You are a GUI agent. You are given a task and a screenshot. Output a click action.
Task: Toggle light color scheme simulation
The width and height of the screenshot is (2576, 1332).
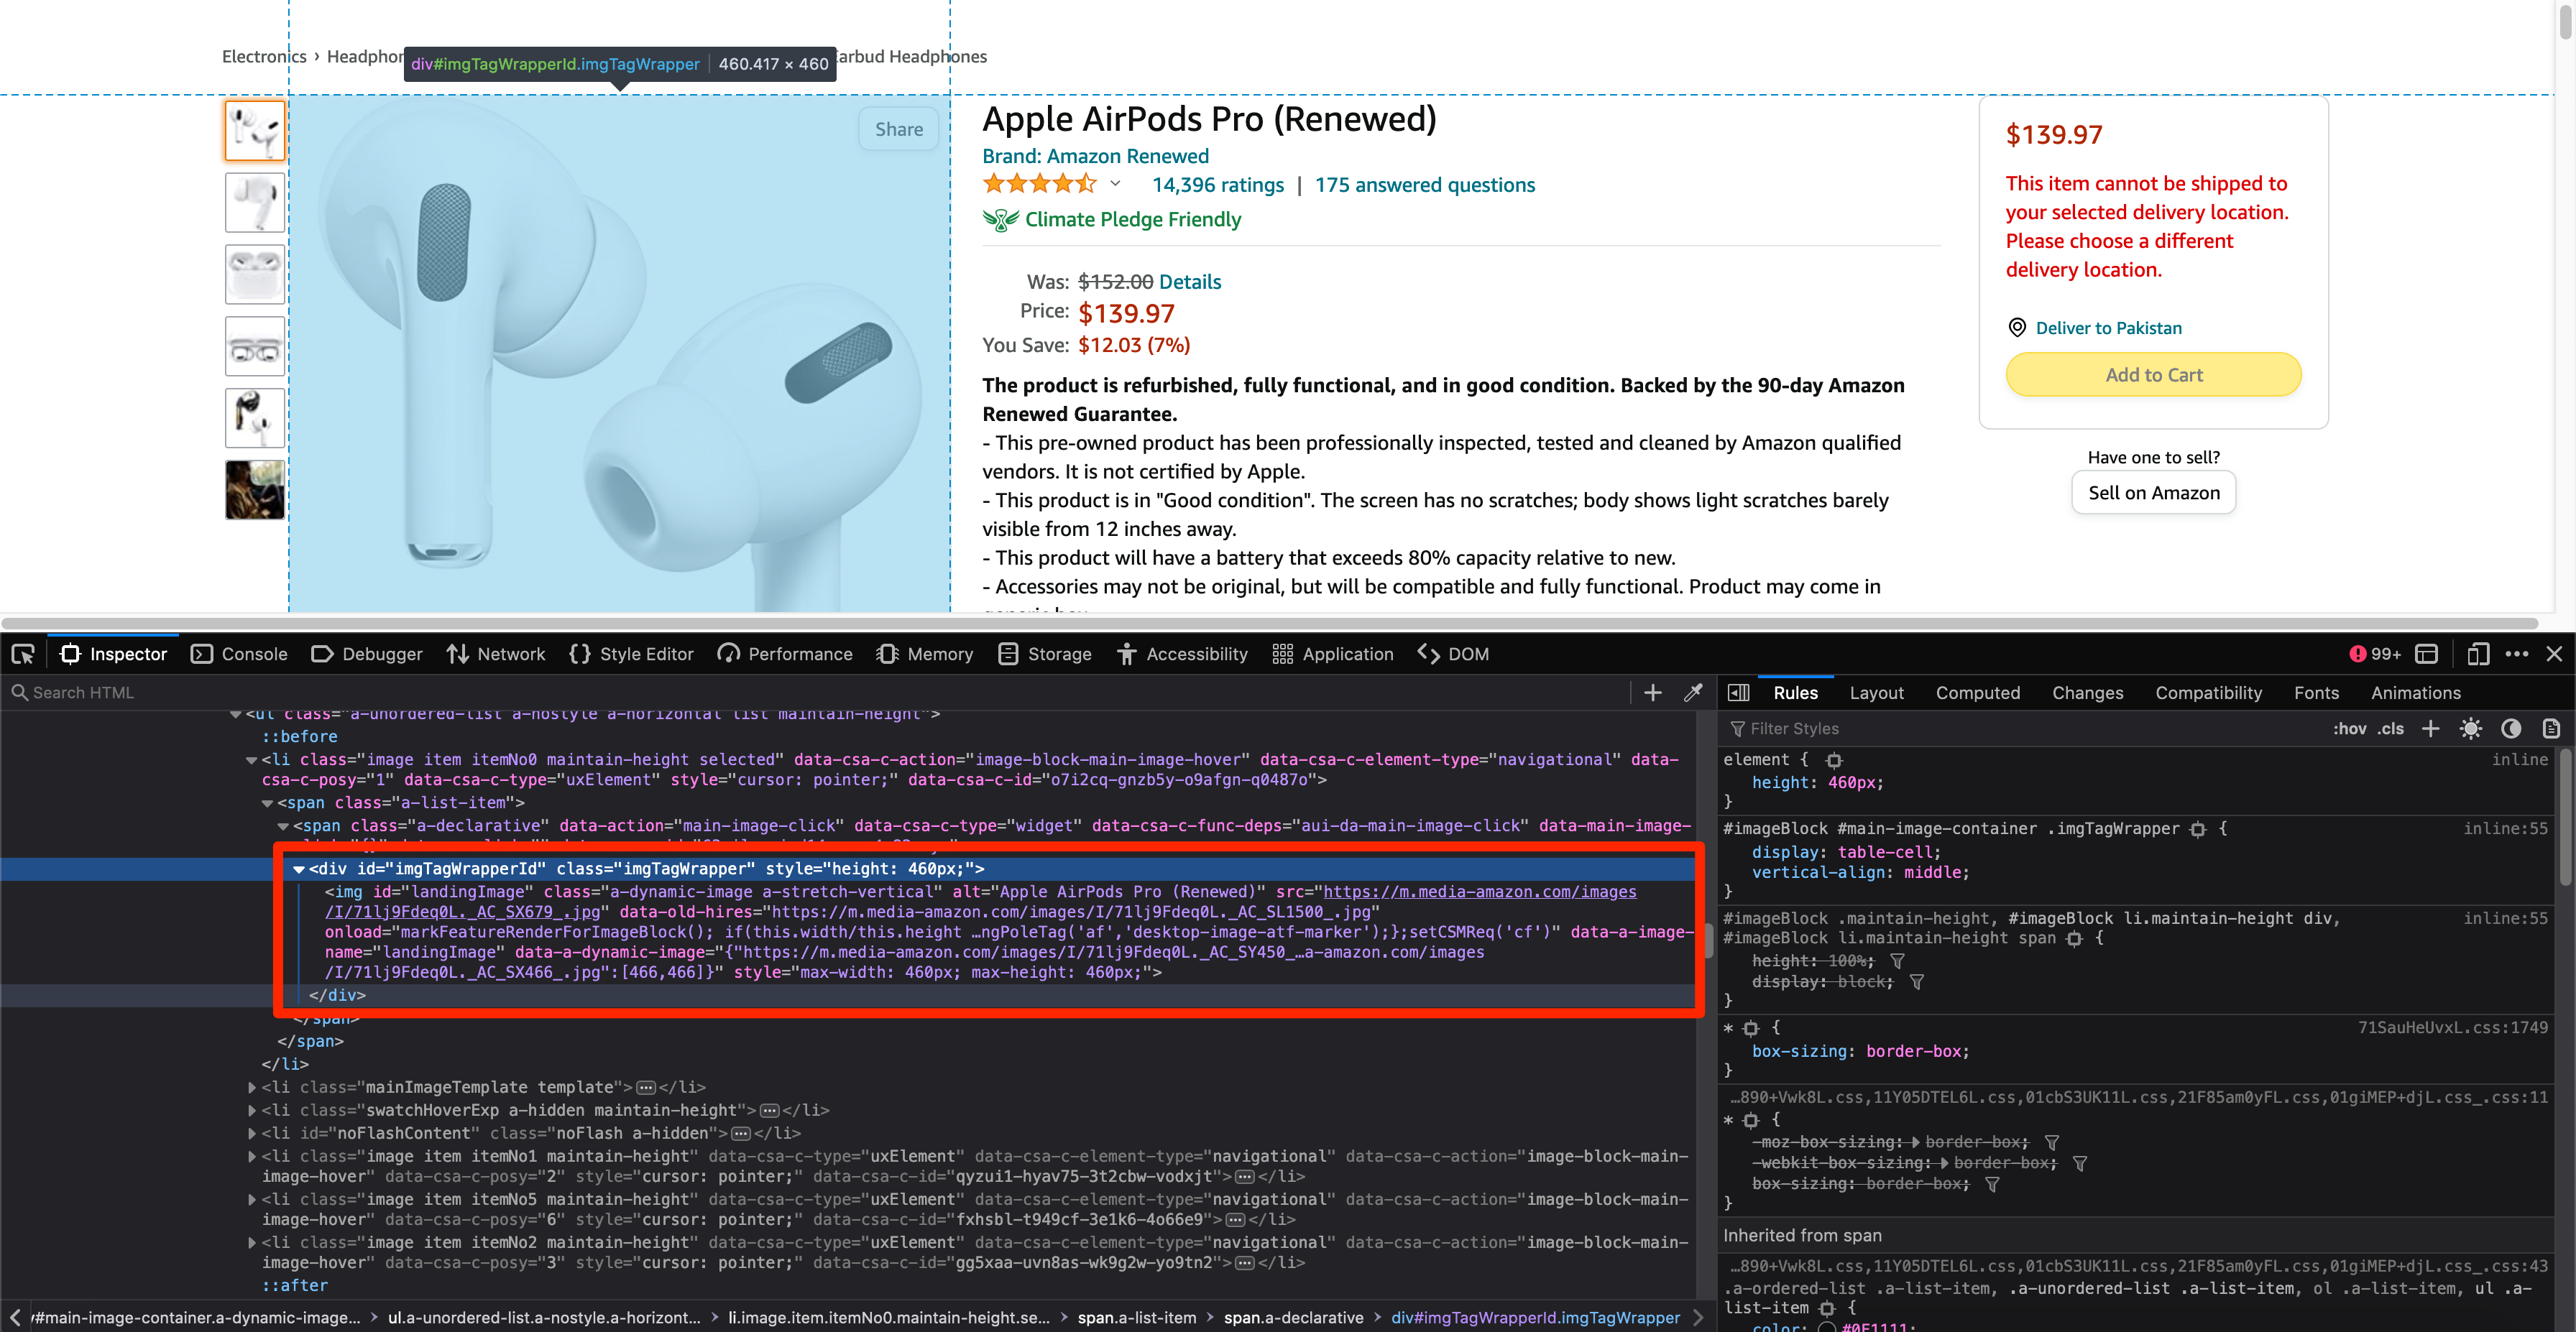(2471, 729)
